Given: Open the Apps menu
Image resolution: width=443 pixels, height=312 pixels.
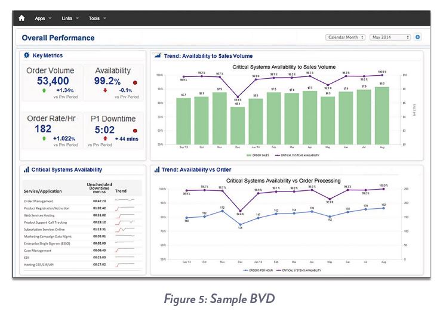Looking at the screenshot, I should pyautogui.click(x=43, y=18).
